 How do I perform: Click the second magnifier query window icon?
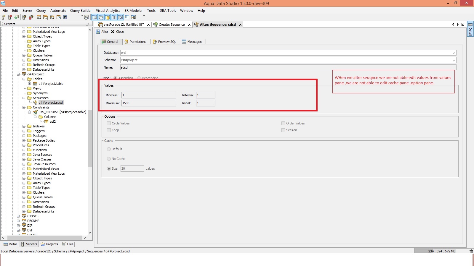point(45,17)
